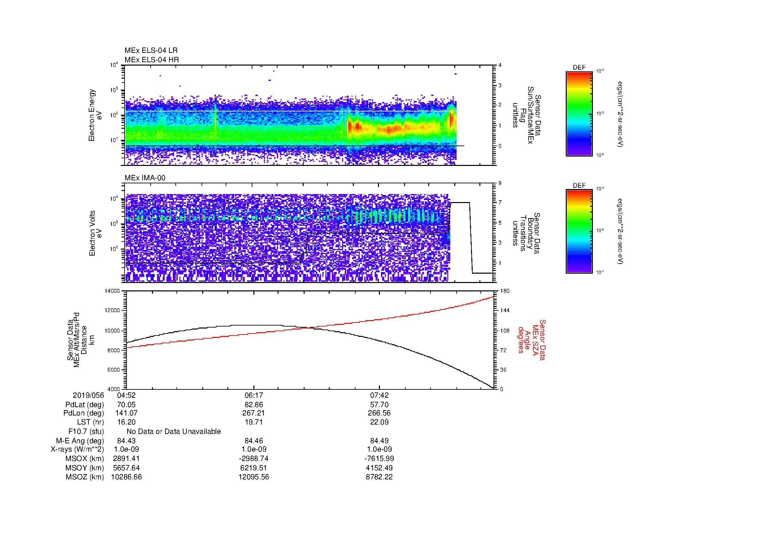Click the altitude and SZA line plot
The height and width of the screenshot is (553, 783).
click(x=310, y=340)
